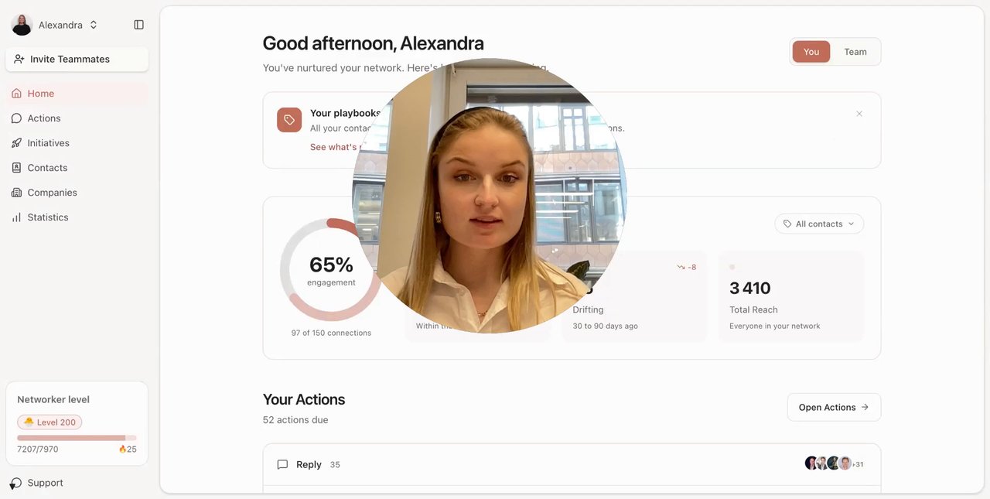Switch the view toggle to Team

point(855,52)
